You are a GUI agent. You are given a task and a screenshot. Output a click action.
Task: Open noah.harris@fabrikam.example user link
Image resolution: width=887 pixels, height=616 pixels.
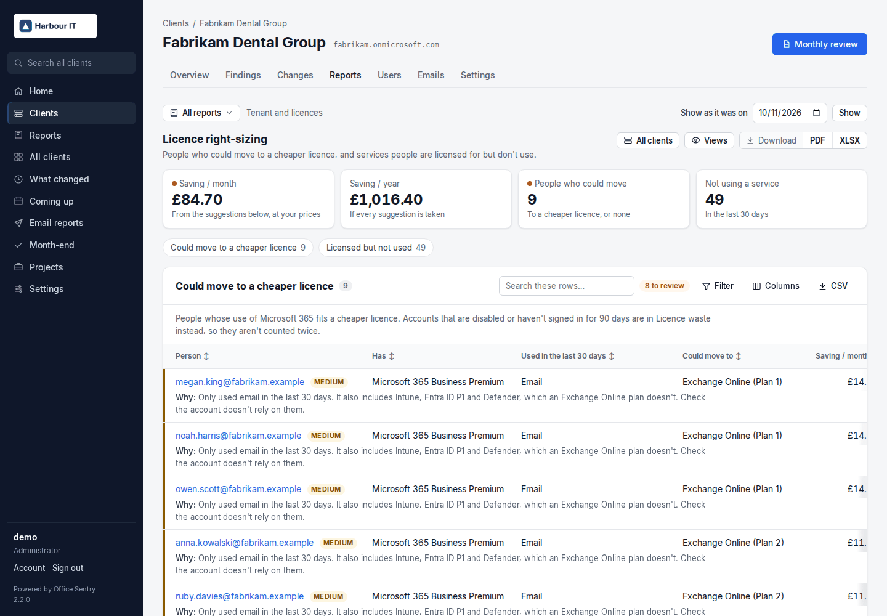pos(238,436)
